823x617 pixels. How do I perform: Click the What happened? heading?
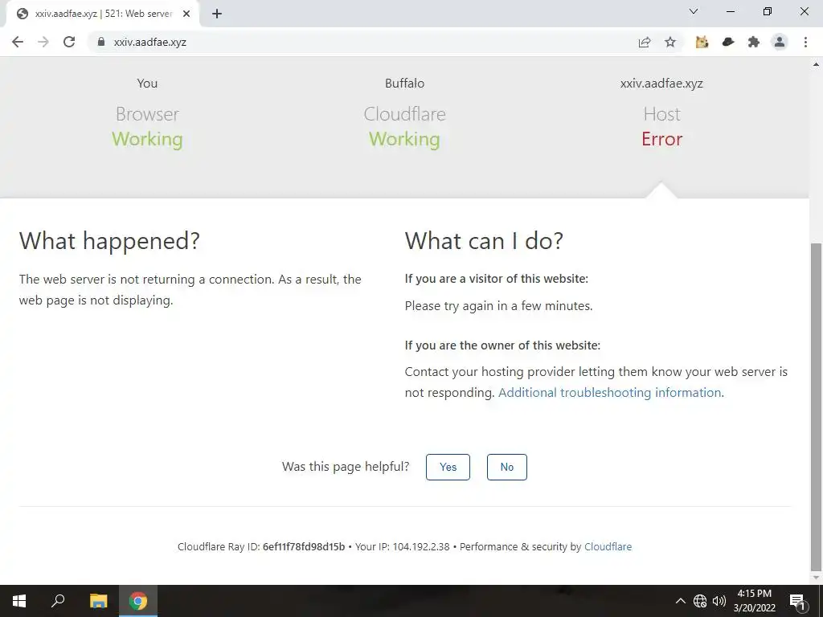[x=109, y=241]
